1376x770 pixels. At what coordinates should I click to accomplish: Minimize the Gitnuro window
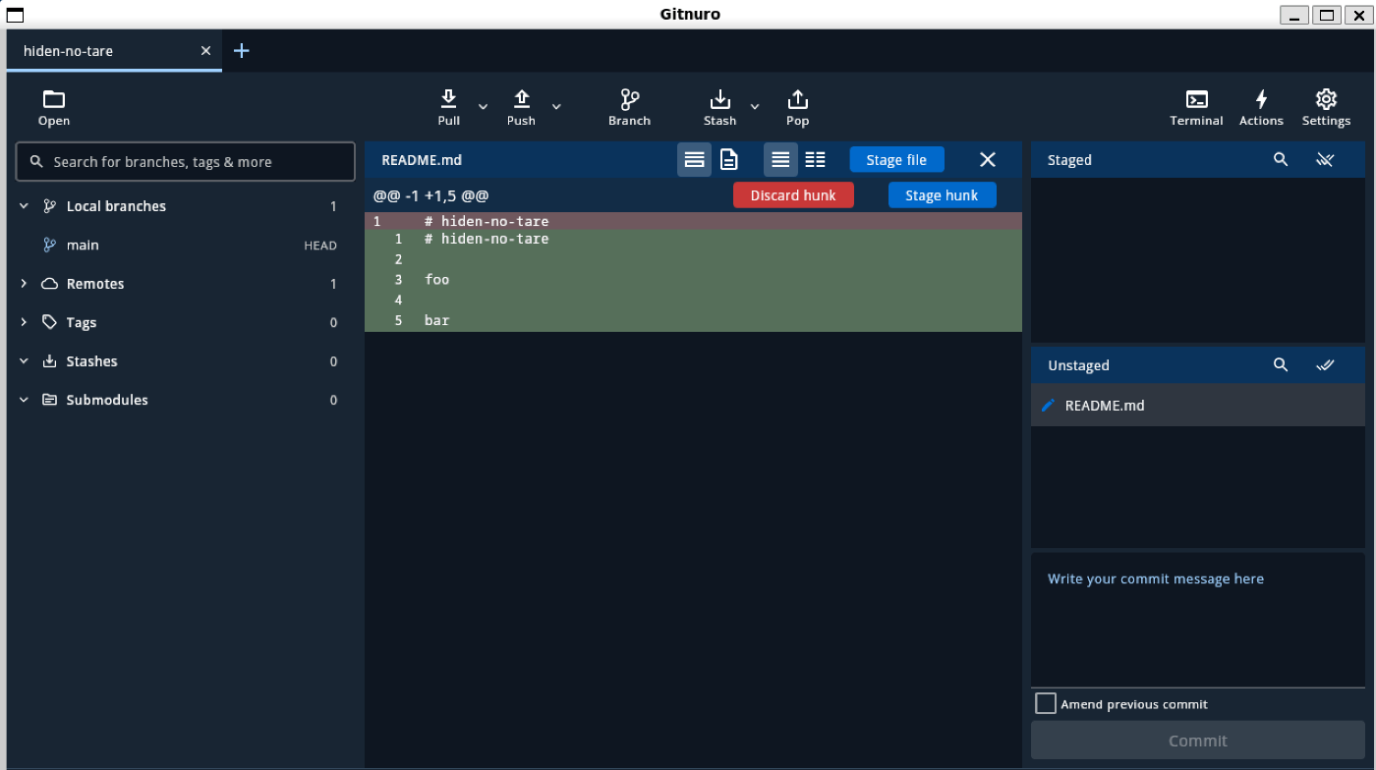1295,15
